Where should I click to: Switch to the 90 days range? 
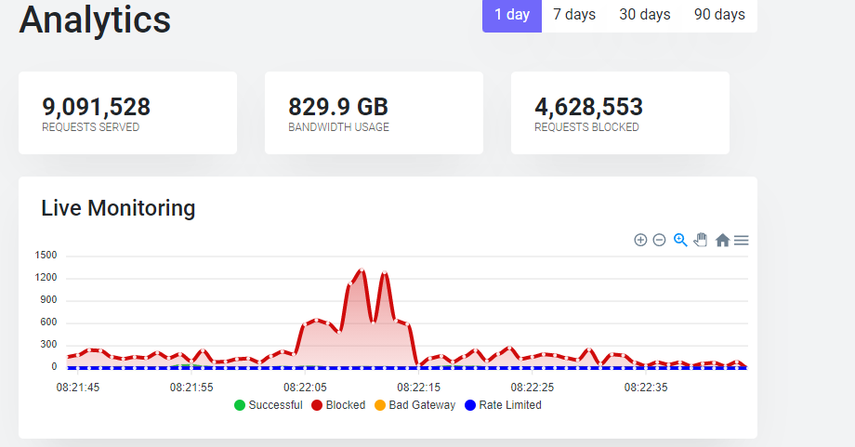[719, 15]
